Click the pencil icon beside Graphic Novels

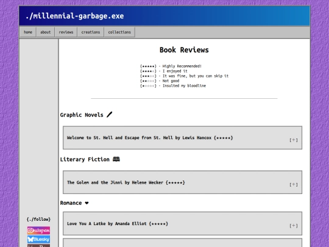coord(109,115)
